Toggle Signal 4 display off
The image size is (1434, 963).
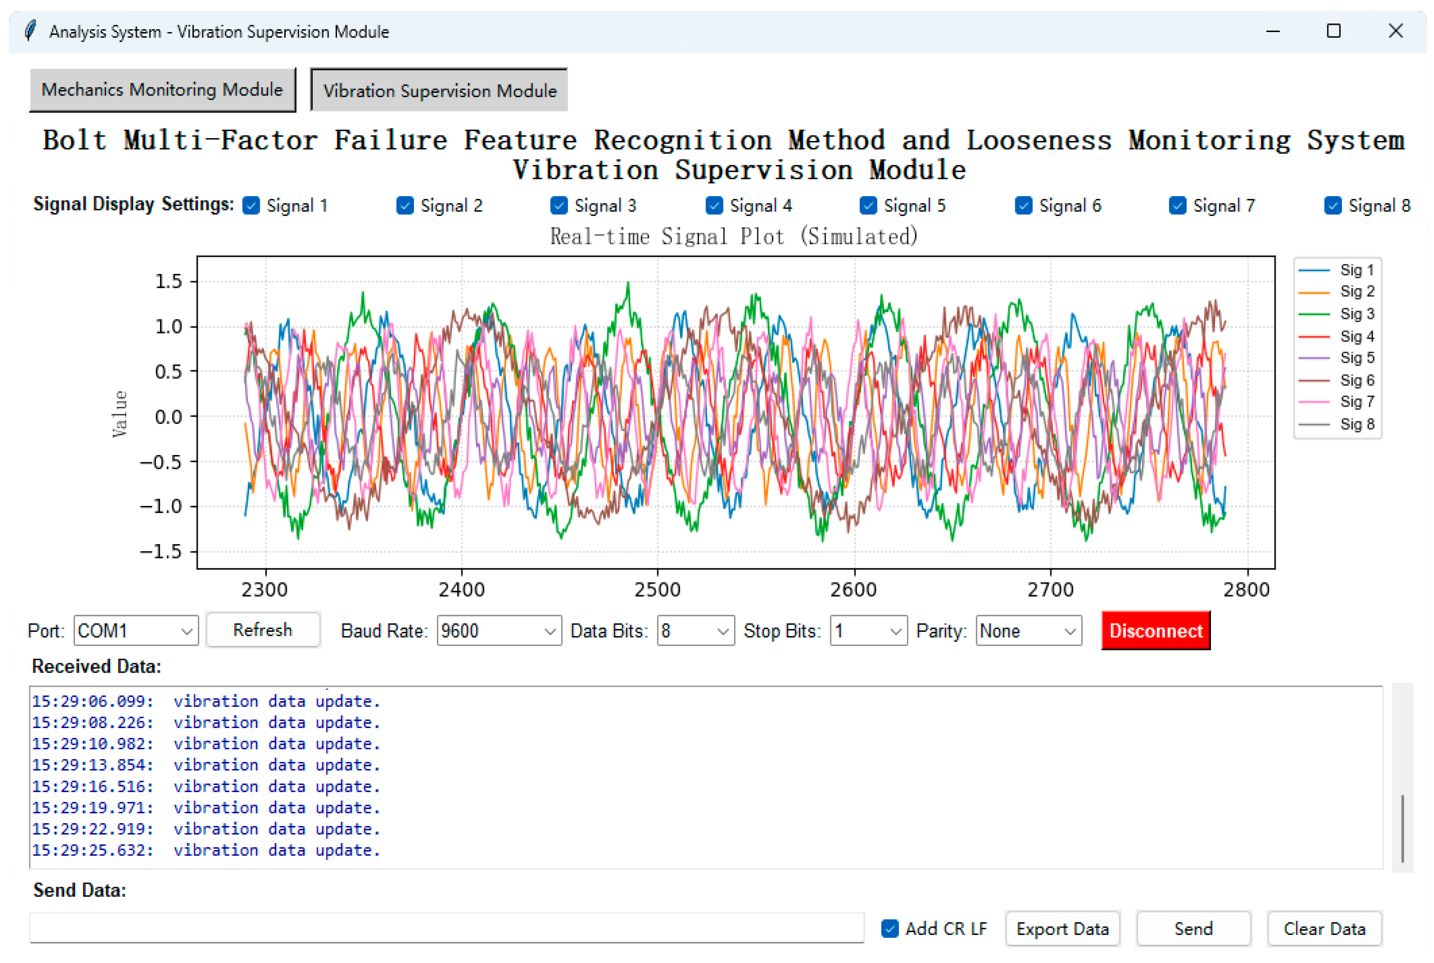(x=714, y=206)
